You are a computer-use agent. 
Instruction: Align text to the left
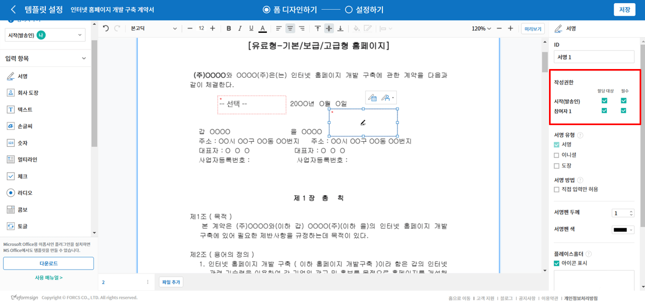279,29
